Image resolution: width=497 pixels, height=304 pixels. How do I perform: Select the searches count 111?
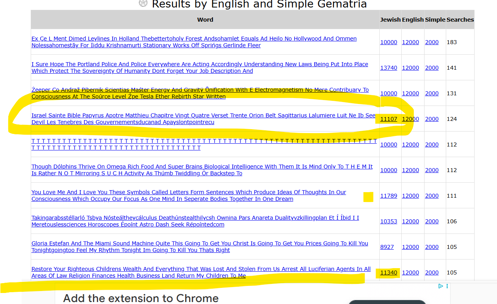(x=452, y=196)
